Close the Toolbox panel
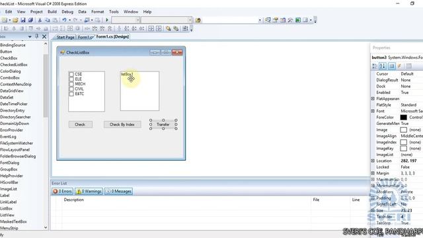This screenshot has height=238, width=423. (x=44, y=36)
